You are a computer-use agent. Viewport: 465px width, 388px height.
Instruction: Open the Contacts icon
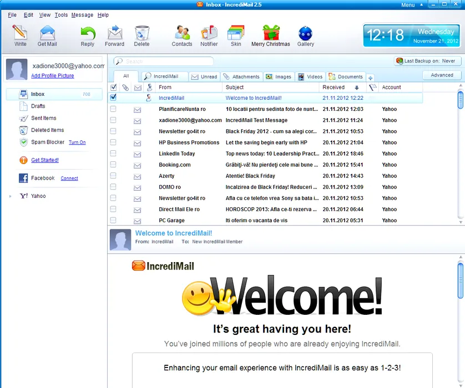tap(182, 33)
